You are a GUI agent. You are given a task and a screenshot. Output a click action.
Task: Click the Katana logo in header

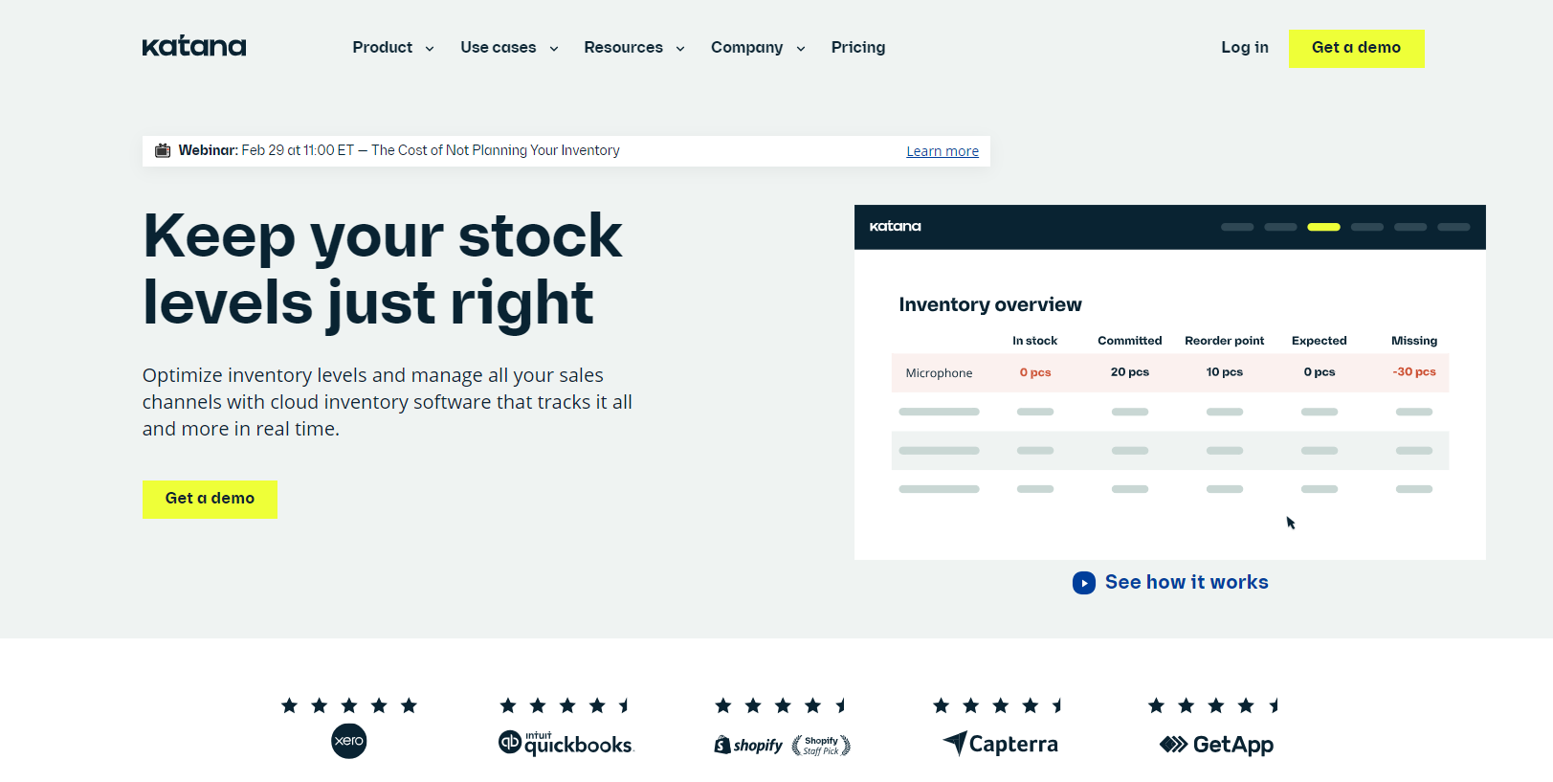(x=194, y=47)
